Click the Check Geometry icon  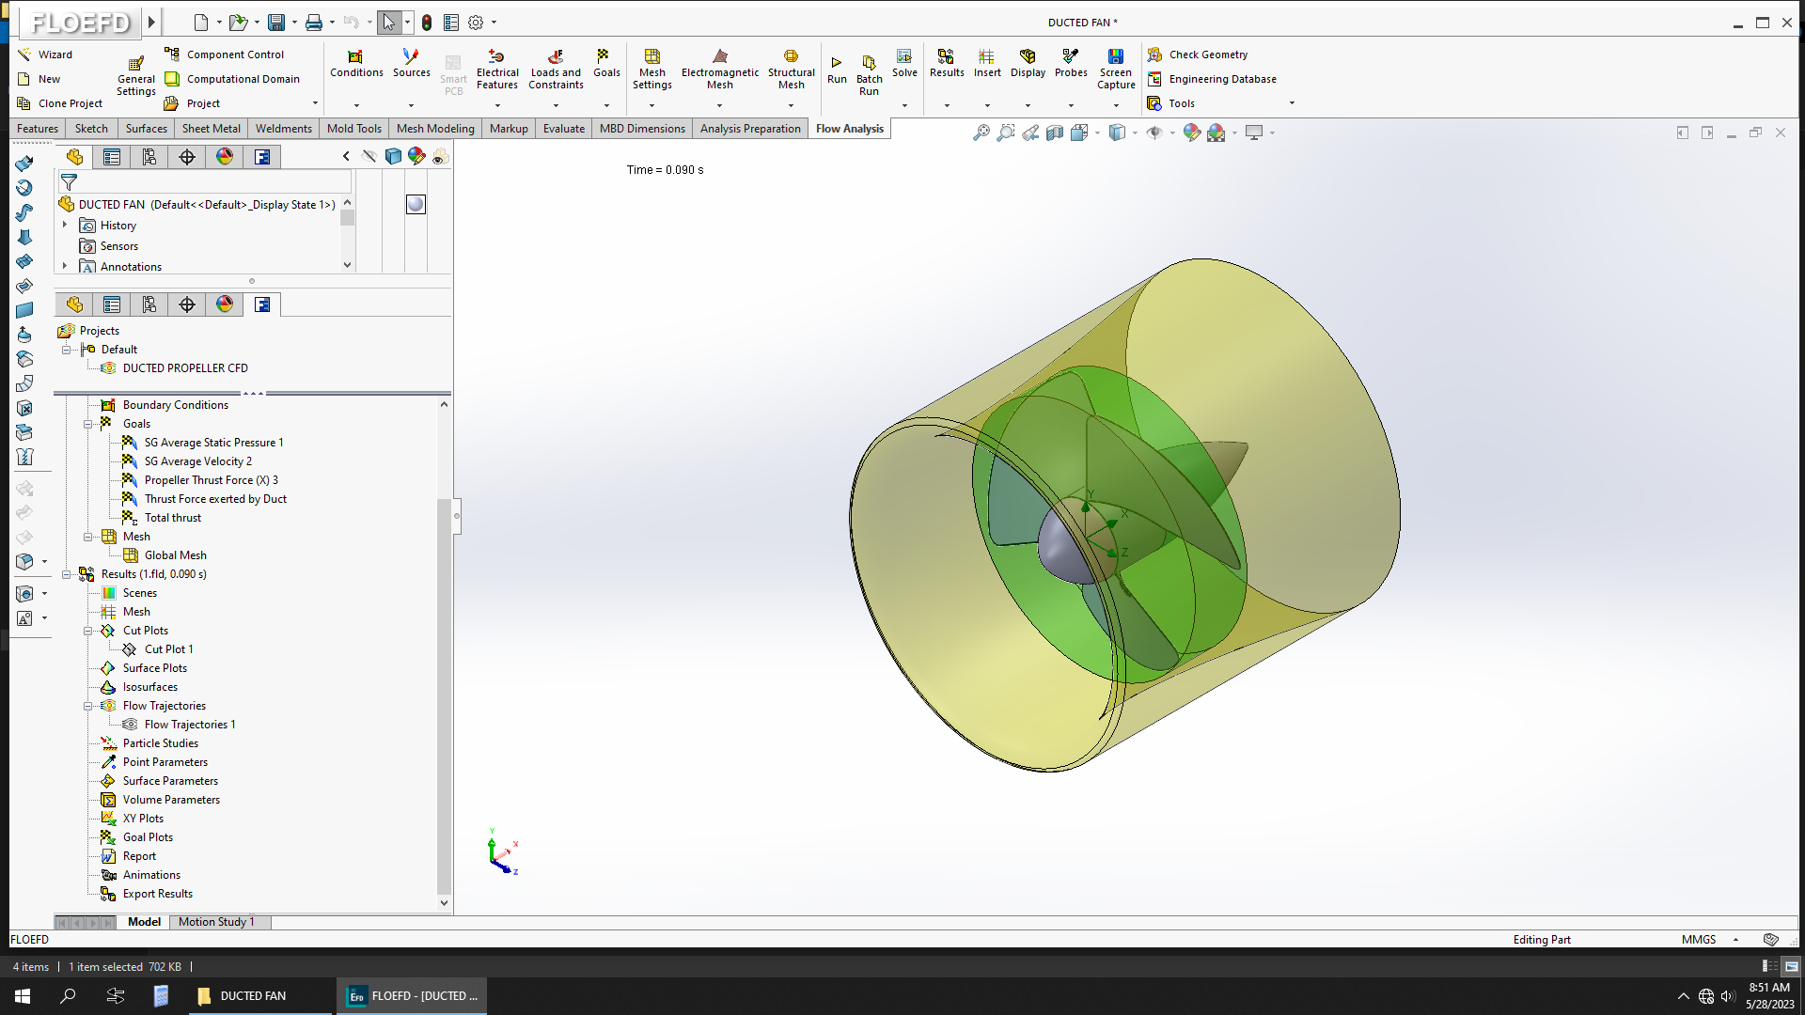point(1154,55)
